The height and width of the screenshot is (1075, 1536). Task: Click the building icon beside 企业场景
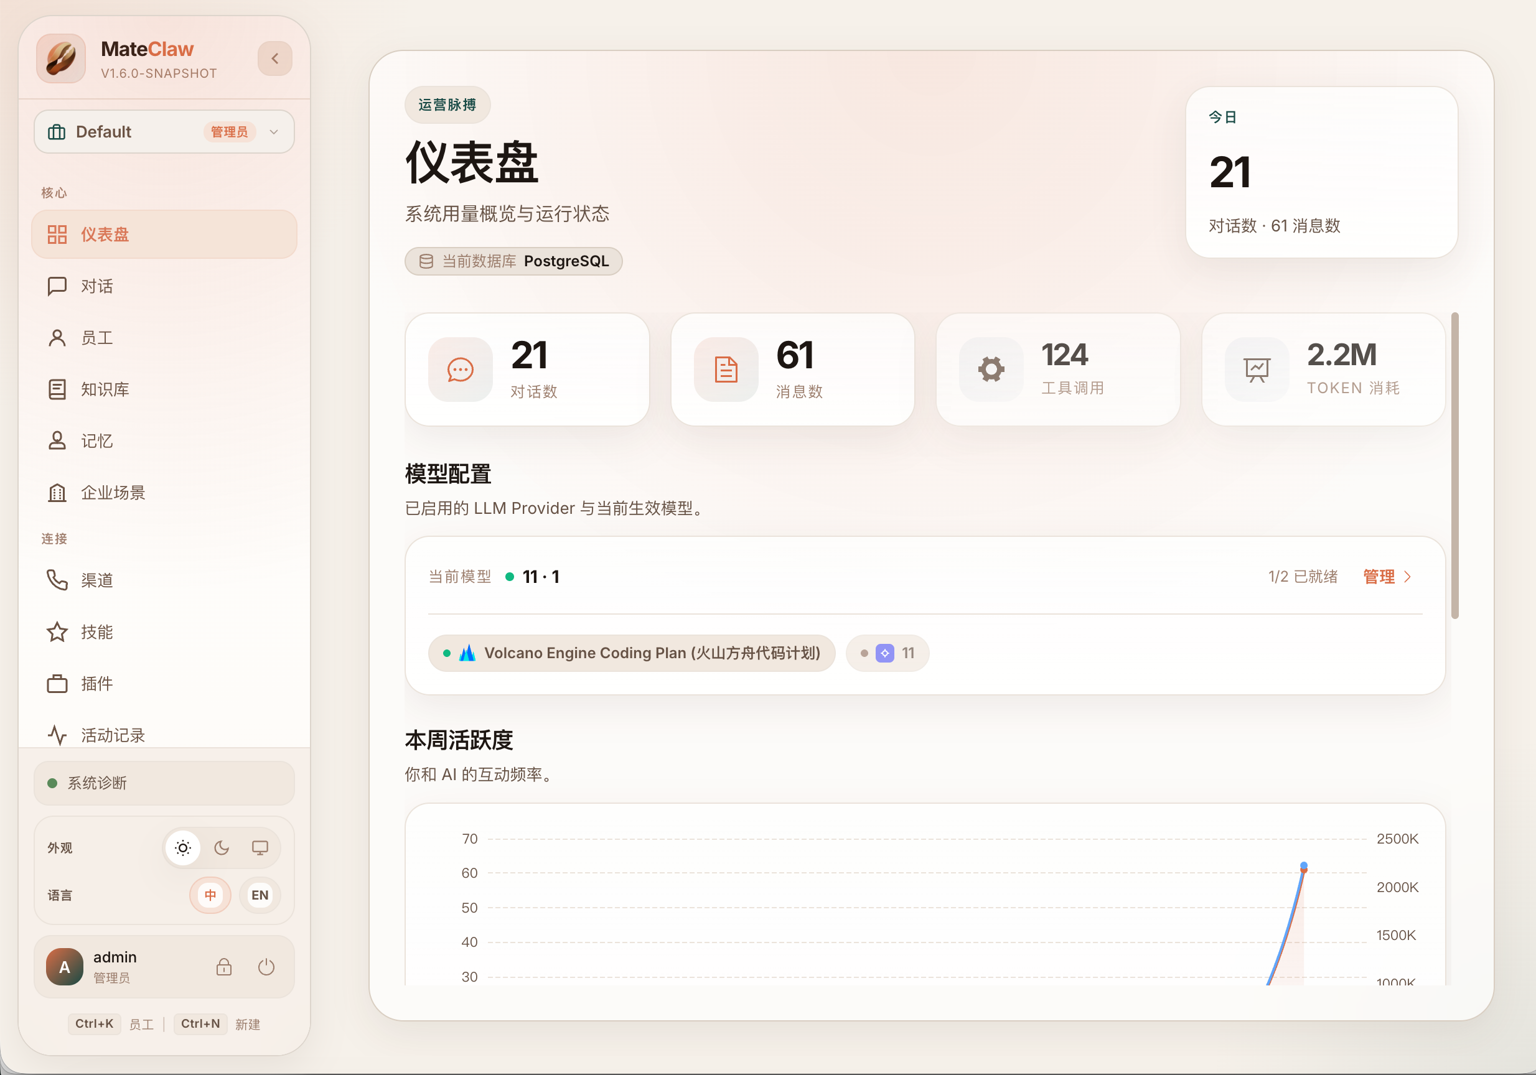point(57,493)
